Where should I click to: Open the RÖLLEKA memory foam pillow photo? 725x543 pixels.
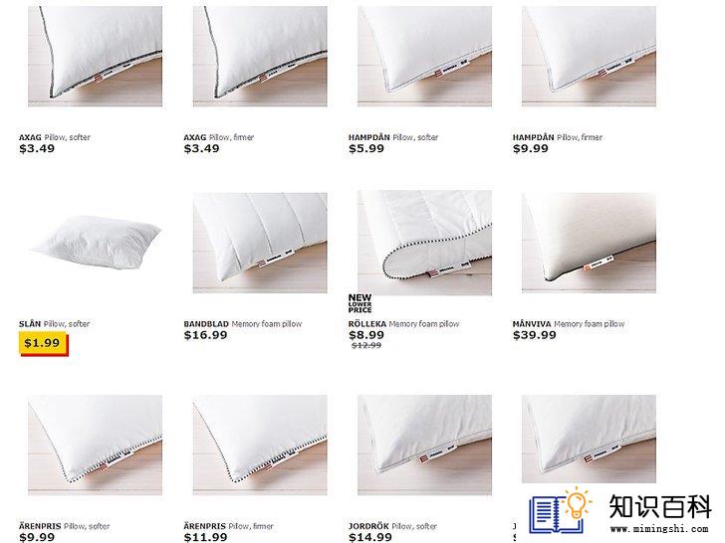point(424,243)
